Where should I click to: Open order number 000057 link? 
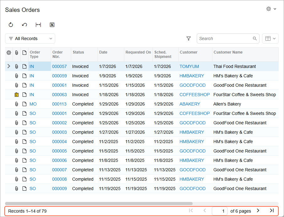pyautogui.click(x=59, y=66)
